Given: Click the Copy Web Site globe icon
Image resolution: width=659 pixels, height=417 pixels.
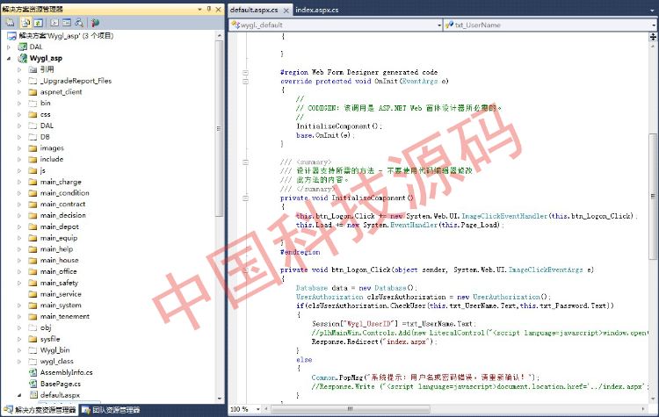Looking at the screenshot, I should [x=96, y=23].
